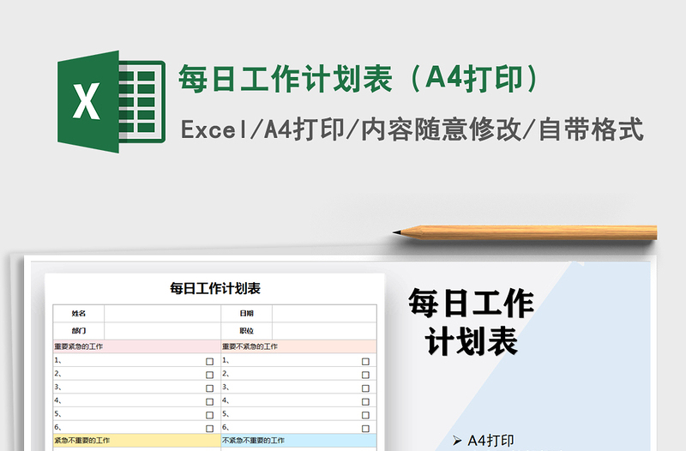Select the yellow 紧急不重要的工作 section header

[137, 441]
